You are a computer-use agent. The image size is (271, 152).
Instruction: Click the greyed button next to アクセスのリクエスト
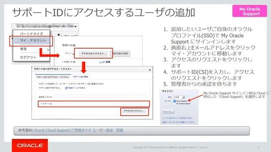point(120,54)
